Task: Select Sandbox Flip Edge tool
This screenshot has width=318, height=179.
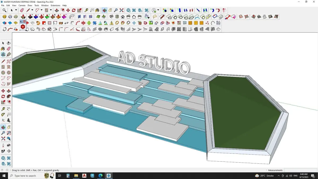Action: (276, 17)
